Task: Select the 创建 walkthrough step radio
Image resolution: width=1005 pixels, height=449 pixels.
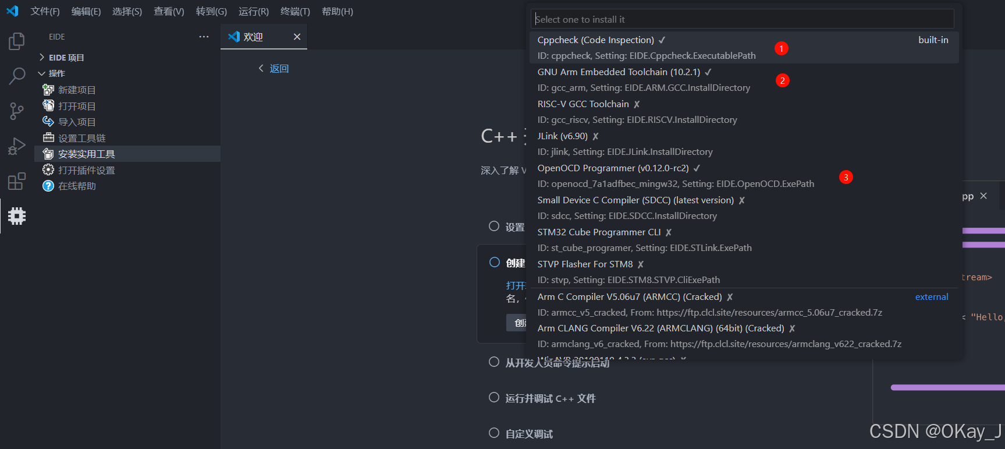Action: coord(495,262)
